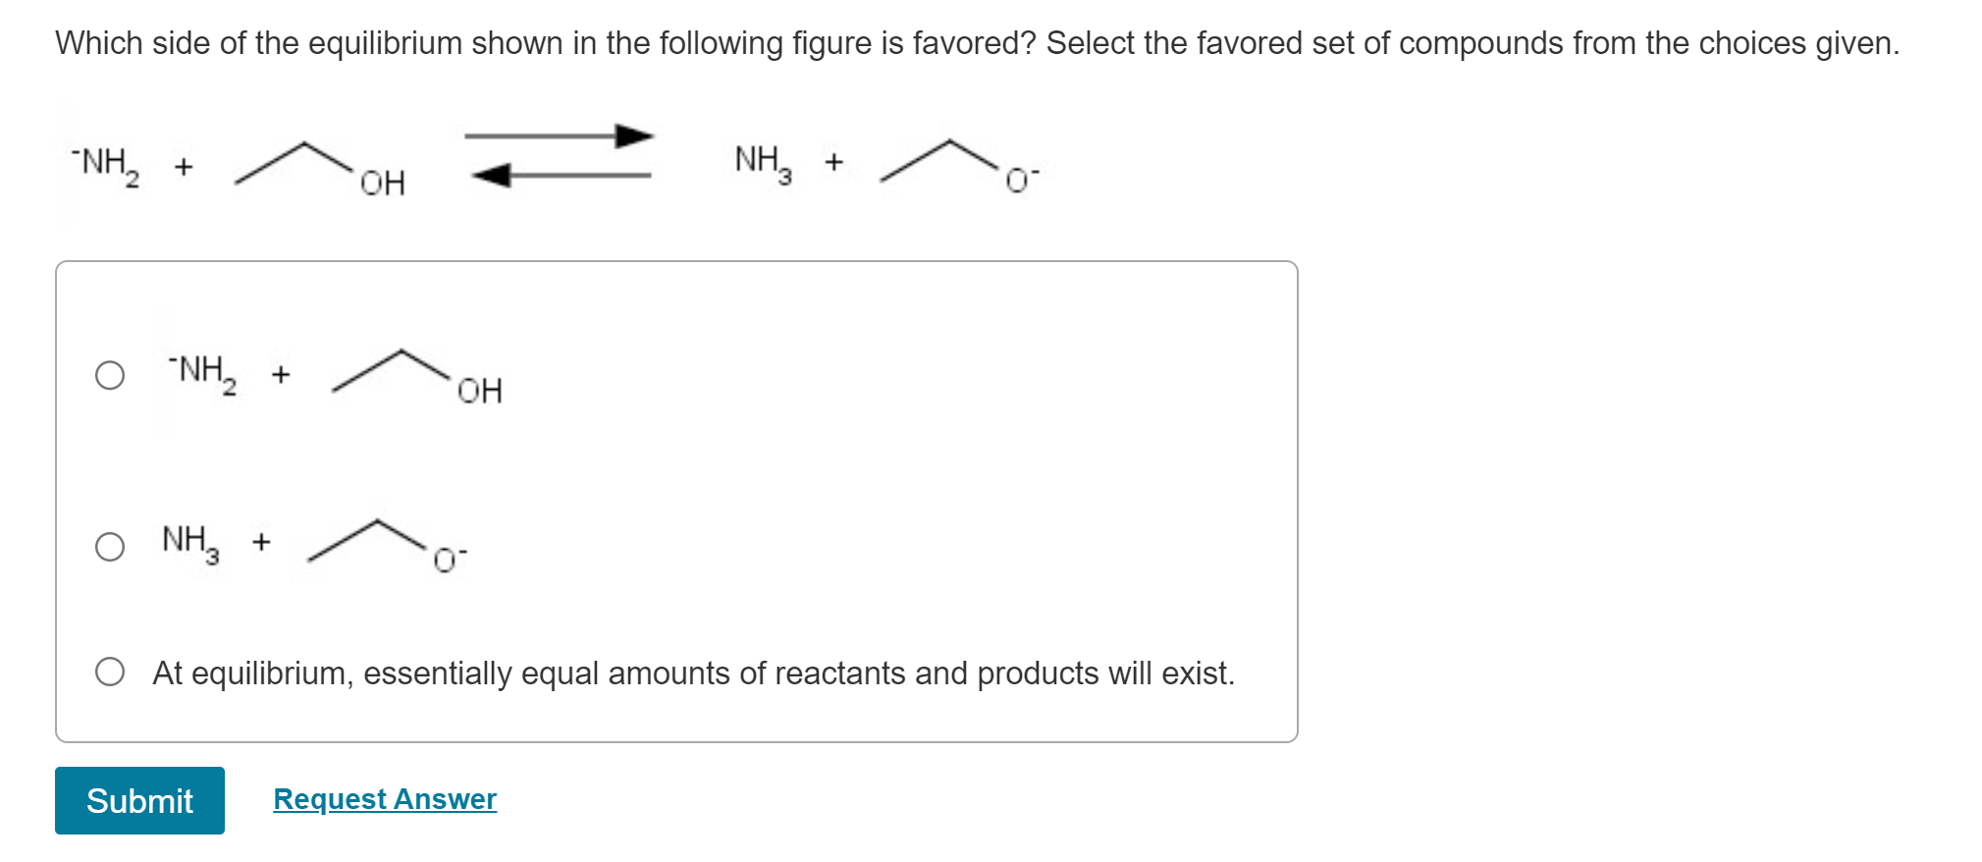
Task: Click the ⁻NH₂ structure in the first choice
Action: pos(199,371)
